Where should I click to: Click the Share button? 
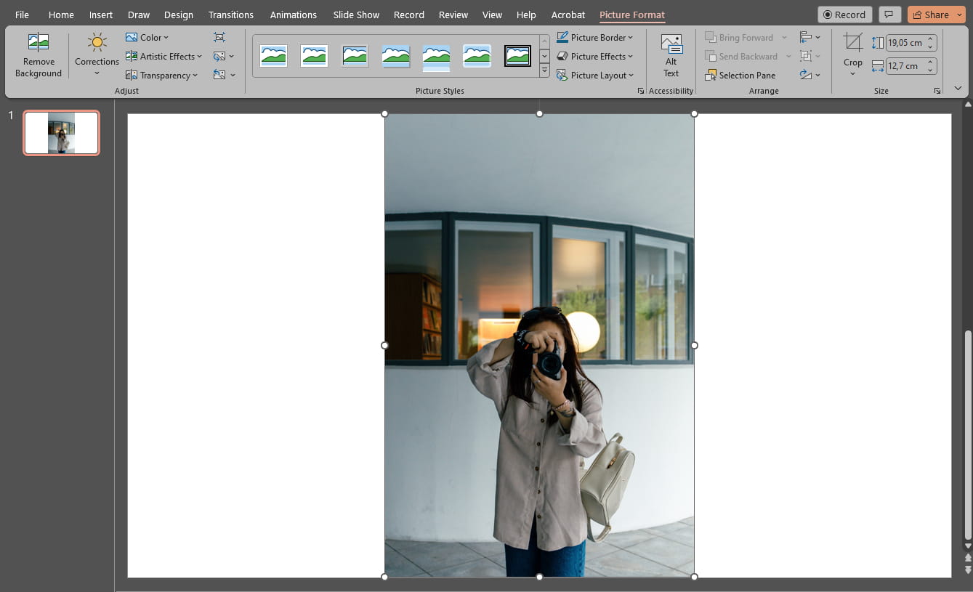pyautogui.click(x=936, y=15)
